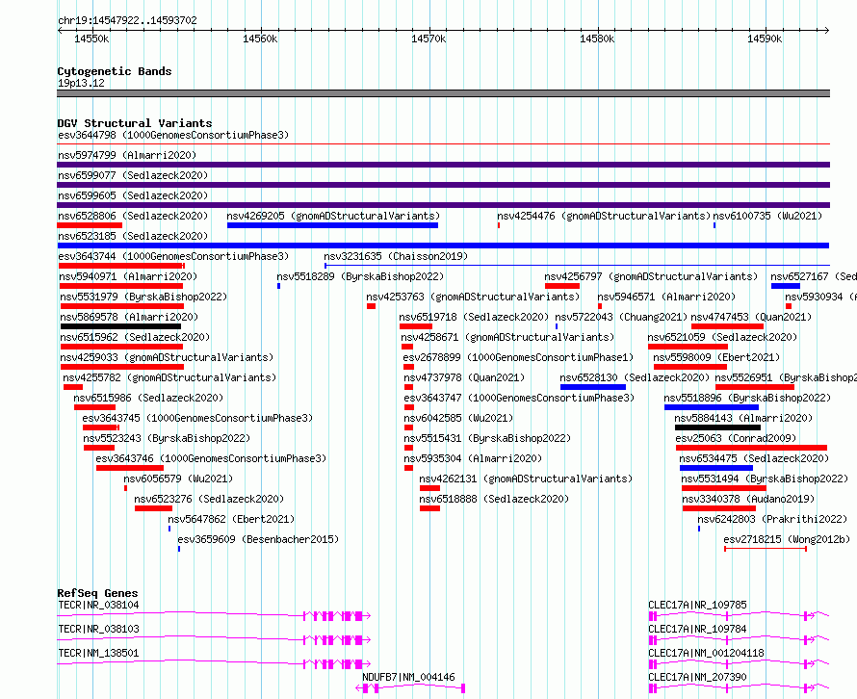Image resolution: width=857 pixels, height=699 pixels.
Task: Click CLEC17A|NR_109785 gene label
Action: tap(697, 605)
